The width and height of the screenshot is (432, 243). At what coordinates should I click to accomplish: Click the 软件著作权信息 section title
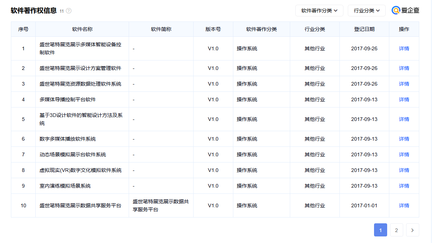34,11
